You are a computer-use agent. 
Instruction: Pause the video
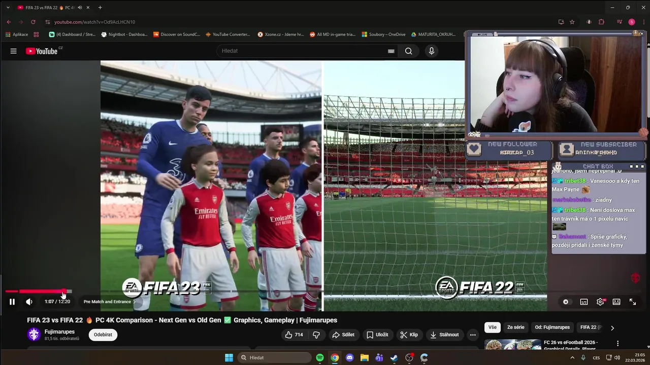point(12,302)
